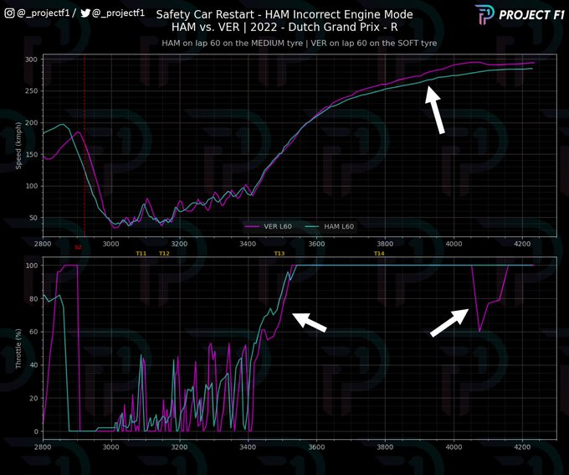Click the 'Speed (kmph)' axis label

[18, 146]
